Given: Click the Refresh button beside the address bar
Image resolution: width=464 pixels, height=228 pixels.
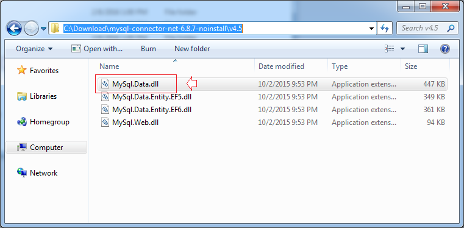Looking at the screenshot, I should [x=385, y=29].
